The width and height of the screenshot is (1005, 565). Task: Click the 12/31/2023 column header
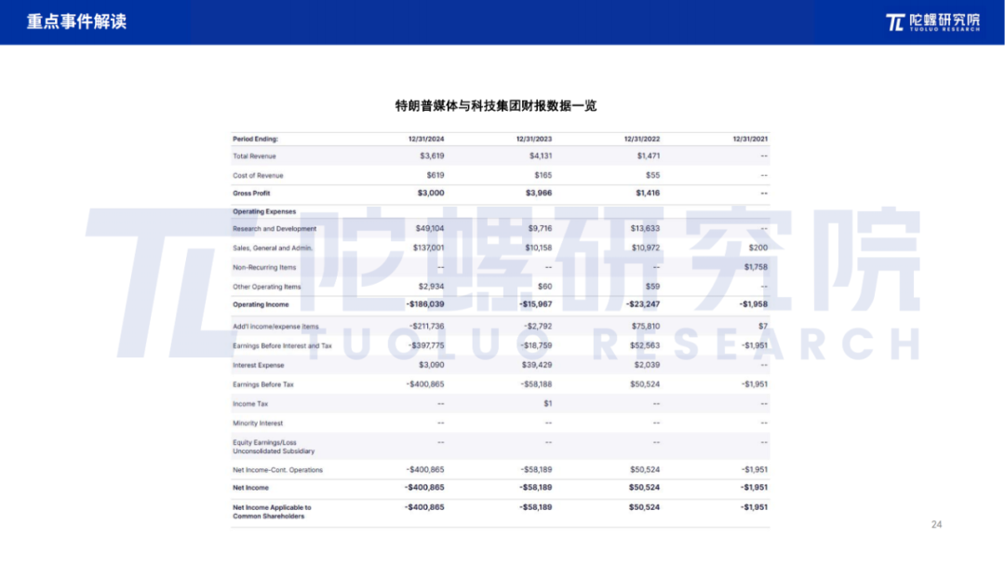pos(534,139)
